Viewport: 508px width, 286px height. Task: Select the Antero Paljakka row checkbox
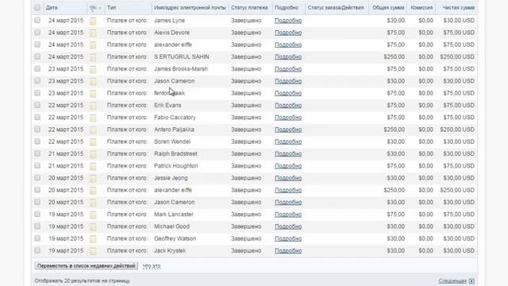coord(37,129)
